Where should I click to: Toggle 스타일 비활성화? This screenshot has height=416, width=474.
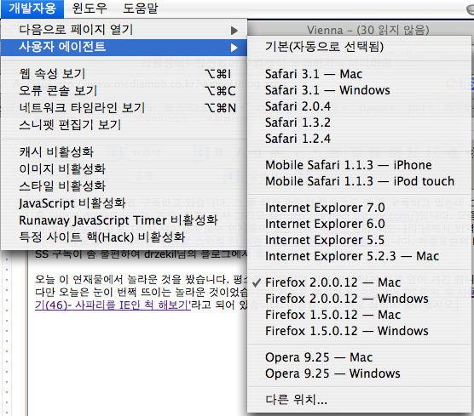[124, 185]
